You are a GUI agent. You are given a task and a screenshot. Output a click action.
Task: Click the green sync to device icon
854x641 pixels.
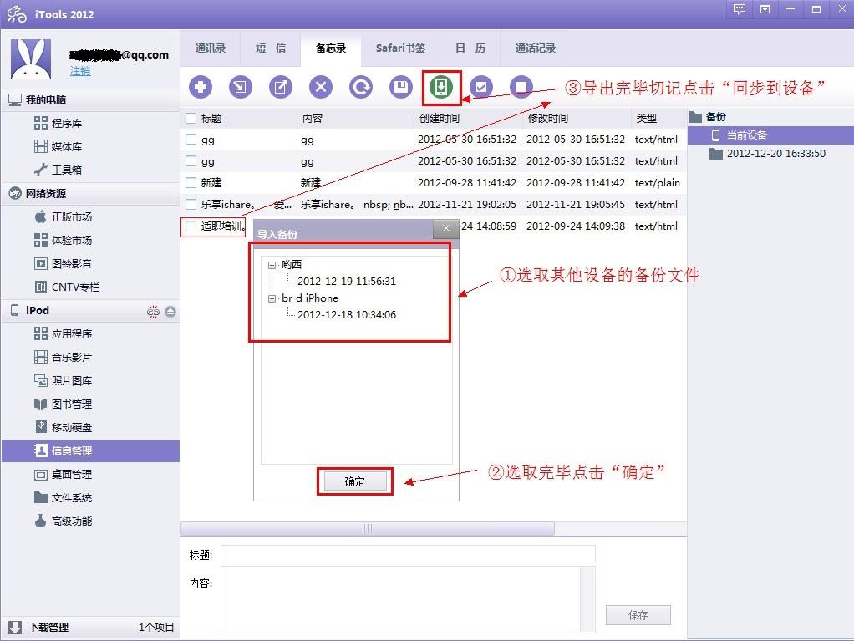pos(441,87)
